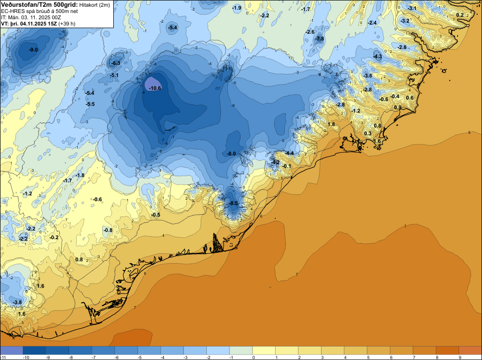Select legend swatch between -11 and -10

(12, 350)
